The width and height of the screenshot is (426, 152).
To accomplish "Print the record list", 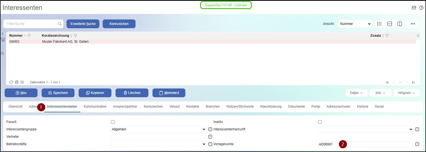I will (17, 82).
